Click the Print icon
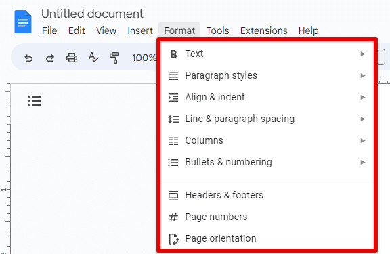Image resolution: width=390 pixels, height=254 pixels. tap(72, 58)
